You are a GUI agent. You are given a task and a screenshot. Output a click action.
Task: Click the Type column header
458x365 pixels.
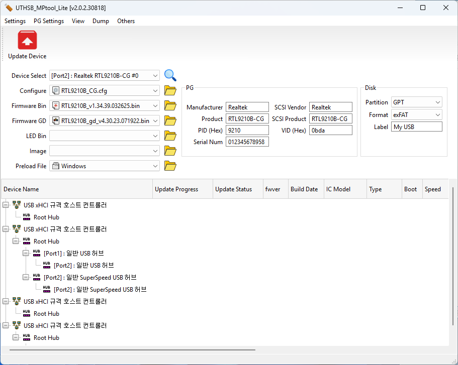point(384,189)
